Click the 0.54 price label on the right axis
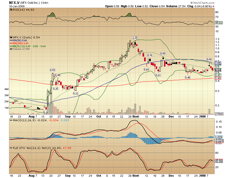 (x=218, y=70)
